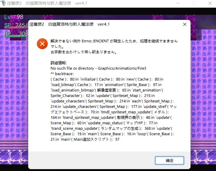Maximize the main game window

click(194, 3)
